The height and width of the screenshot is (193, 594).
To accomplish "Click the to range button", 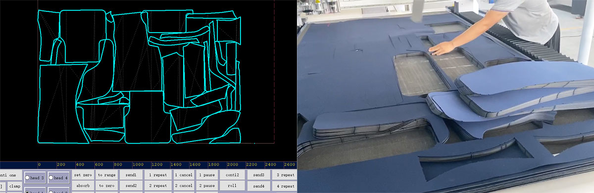I will [x=106, y=175].
